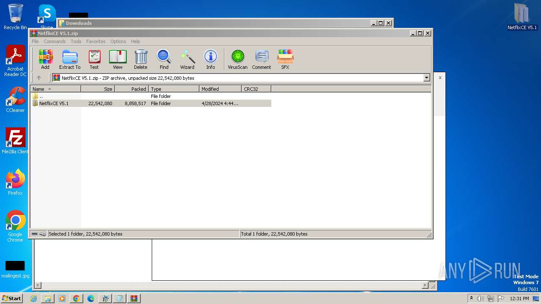Click the network tray icon

(490, 299)
